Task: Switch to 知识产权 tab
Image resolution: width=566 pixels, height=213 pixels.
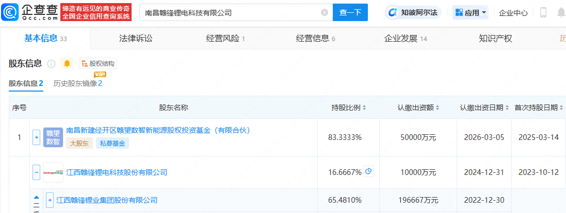Action: click(x=495, y=39)
